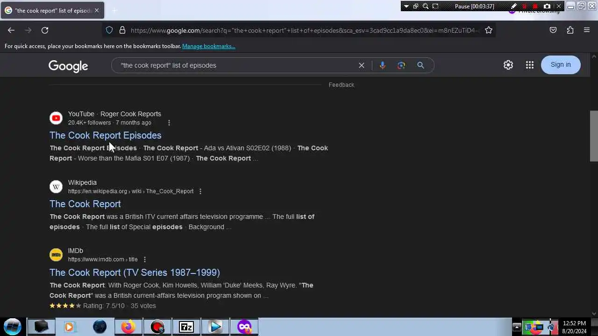
Task: Click the Feedback link
Action: coord(342,85)
